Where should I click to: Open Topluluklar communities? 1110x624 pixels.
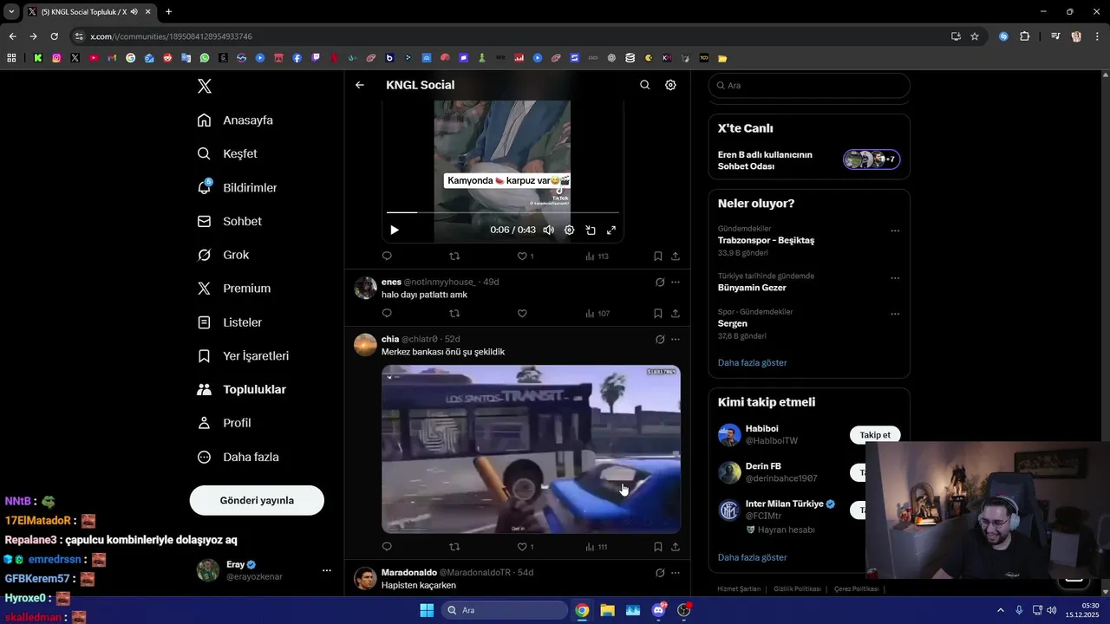click(242, 390)
